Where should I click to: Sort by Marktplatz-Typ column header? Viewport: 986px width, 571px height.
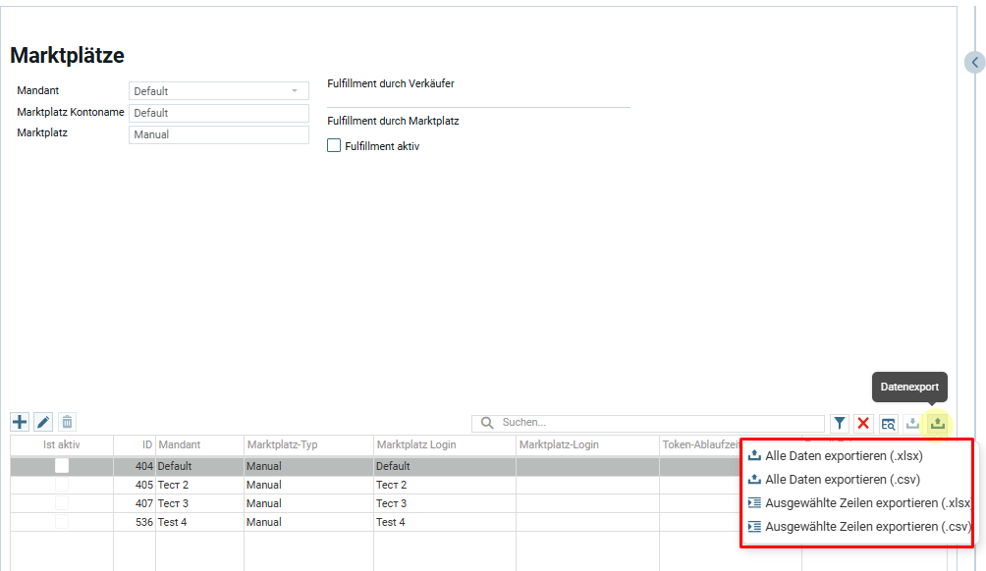point(308,444)
